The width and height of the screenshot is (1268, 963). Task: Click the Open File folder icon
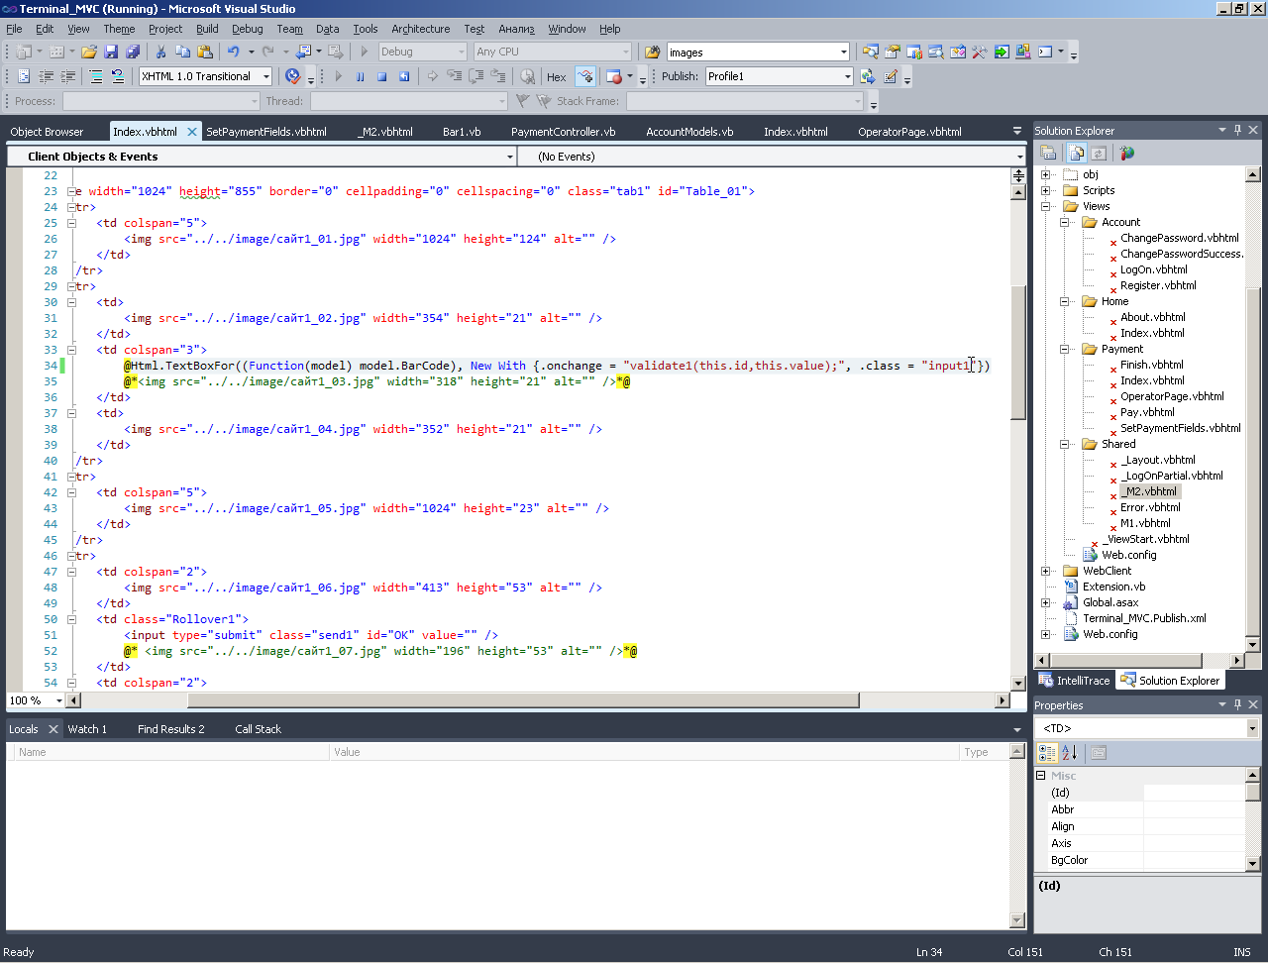[x=89, y=52]
